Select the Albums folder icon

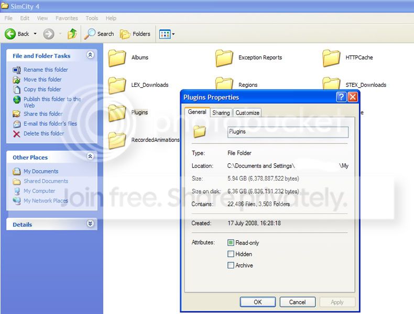coord(117,58)
